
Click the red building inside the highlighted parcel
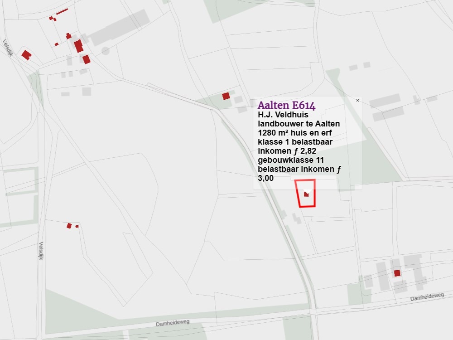point(307,194)
